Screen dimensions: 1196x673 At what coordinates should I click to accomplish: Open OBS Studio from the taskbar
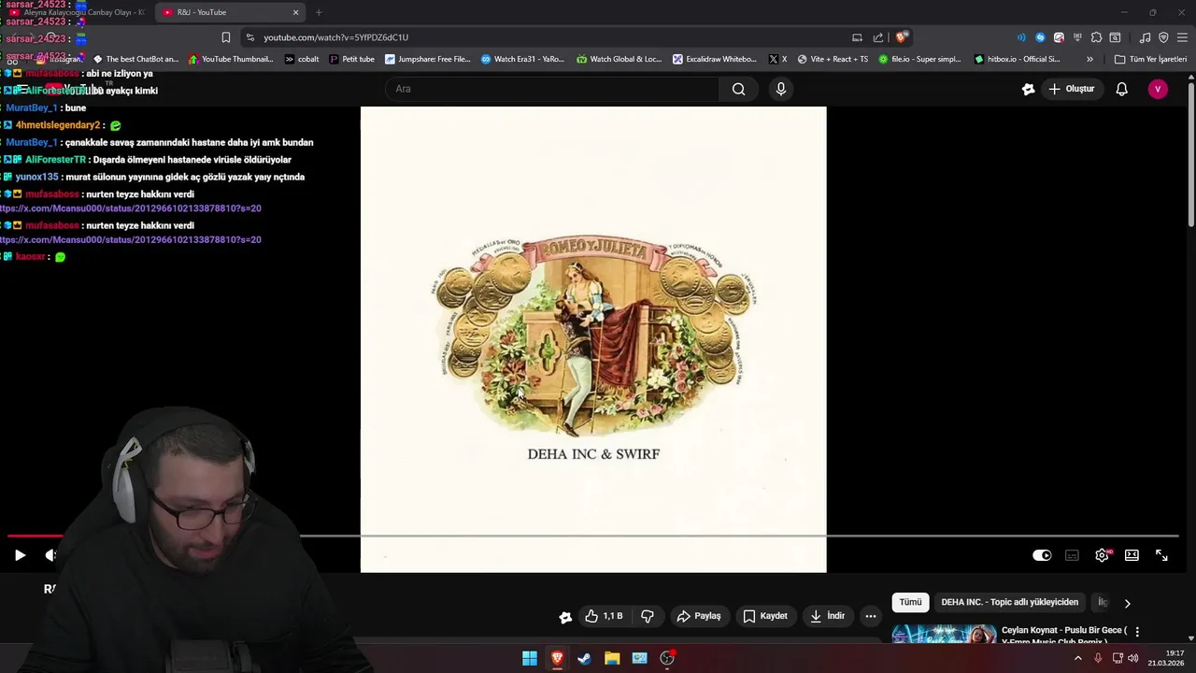(667, 658)
